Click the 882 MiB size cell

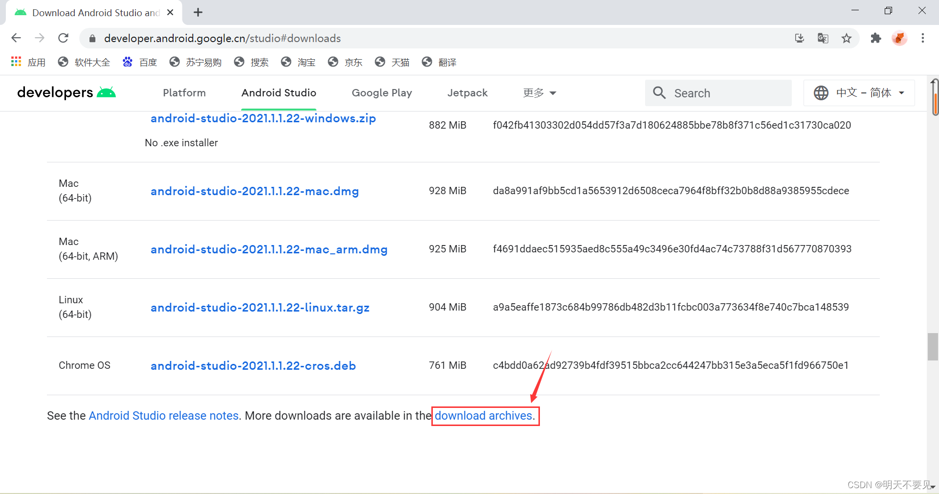pos(447,125)
